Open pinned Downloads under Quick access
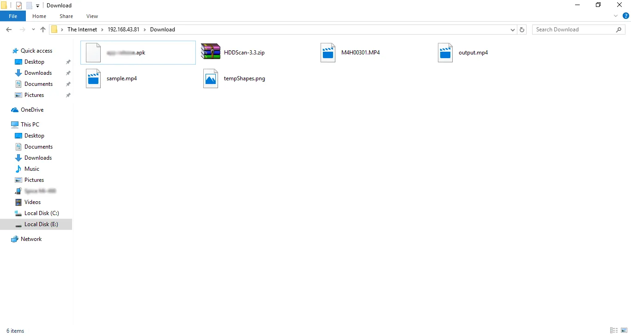Viewport: 631px width, 336px height. click(33, 73)
